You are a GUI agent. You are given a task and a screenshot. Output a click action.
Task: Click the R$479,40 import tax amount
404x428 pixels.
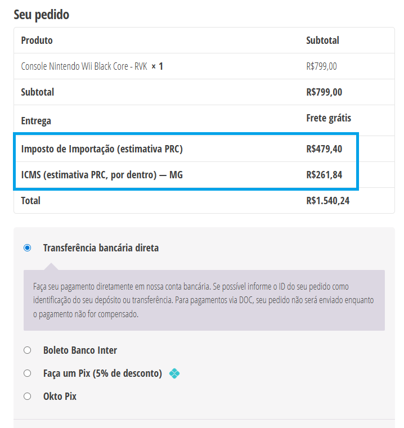pos(324,149)
